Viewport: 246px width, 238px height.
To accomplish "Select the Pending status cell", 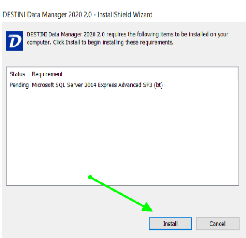I will tap(19, 85).
